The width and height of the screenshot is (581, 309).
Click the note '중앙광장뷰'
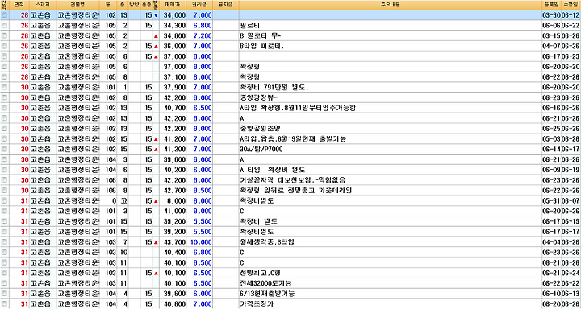pyautogui.click(x=258, y=98)
